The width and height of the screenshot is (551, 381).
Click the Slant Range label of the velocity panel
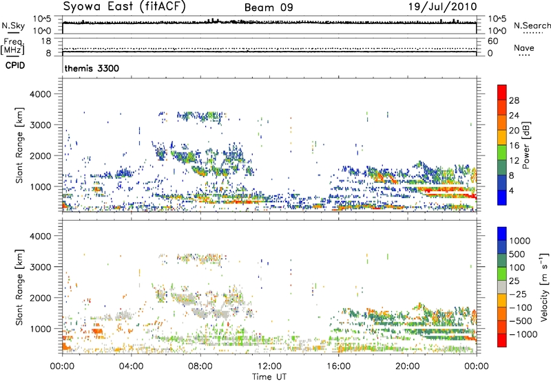(x=19, y=287)
